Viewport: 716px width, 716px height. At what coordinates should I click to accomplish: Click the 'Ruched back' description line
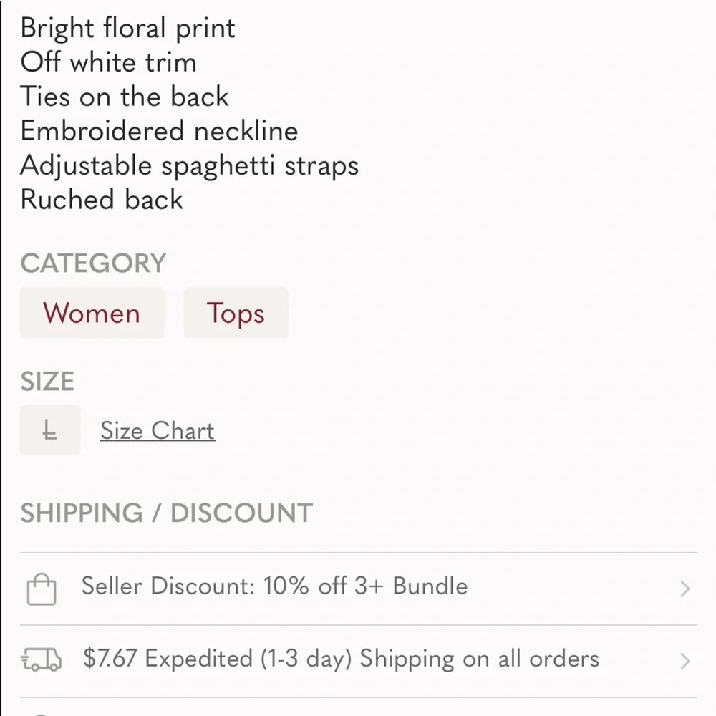coord(102,200)
